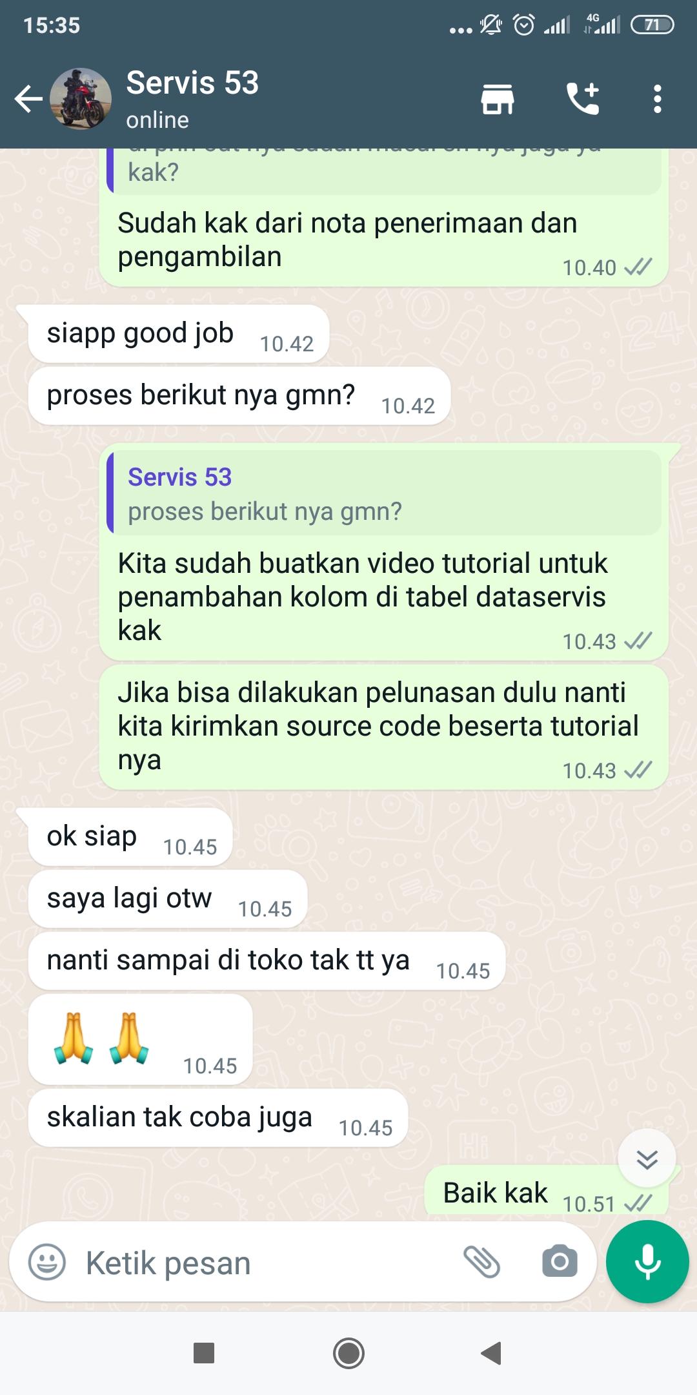Open Servis 53 profile picture
This screenshot has width=697, height=1395.
(81, 99)
